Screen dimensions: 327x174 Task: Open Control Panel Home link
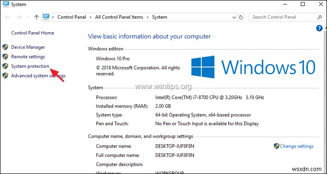click(33, 33)
